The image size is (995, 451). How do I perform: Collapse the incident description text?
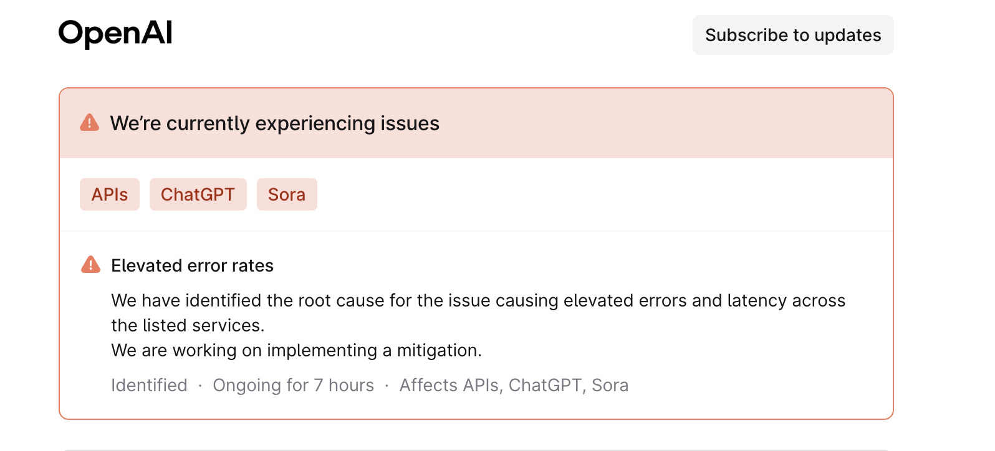(478, 312)
